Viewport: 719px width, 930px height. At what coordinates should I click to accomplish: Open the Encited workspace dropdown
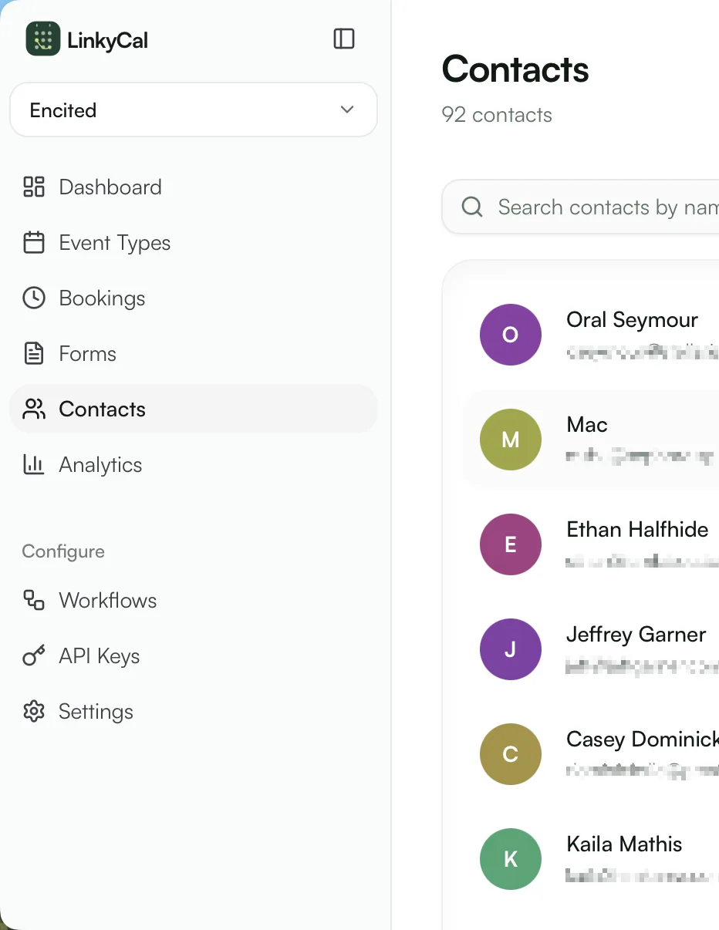point(194,110)
